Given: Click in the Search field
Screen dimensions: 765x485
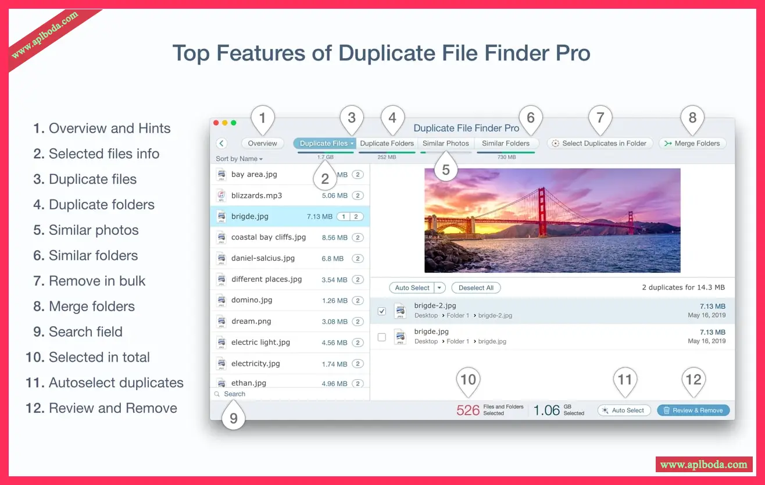Looking at the screenshot, I should coord(290,394).
